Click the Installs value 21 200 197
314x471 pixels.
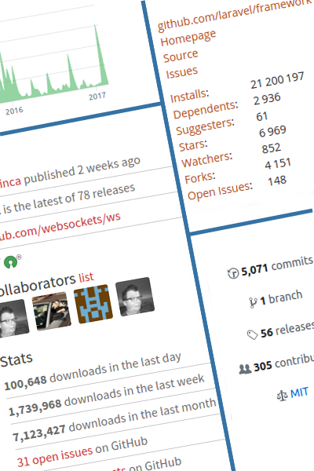tap(277, 80)
